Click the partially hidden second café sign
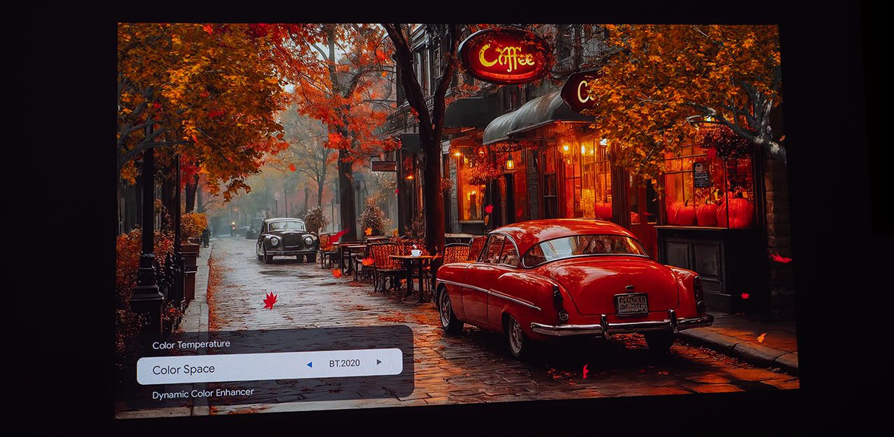Viewport: 894px width, 437px height. (x=579, y=91)
